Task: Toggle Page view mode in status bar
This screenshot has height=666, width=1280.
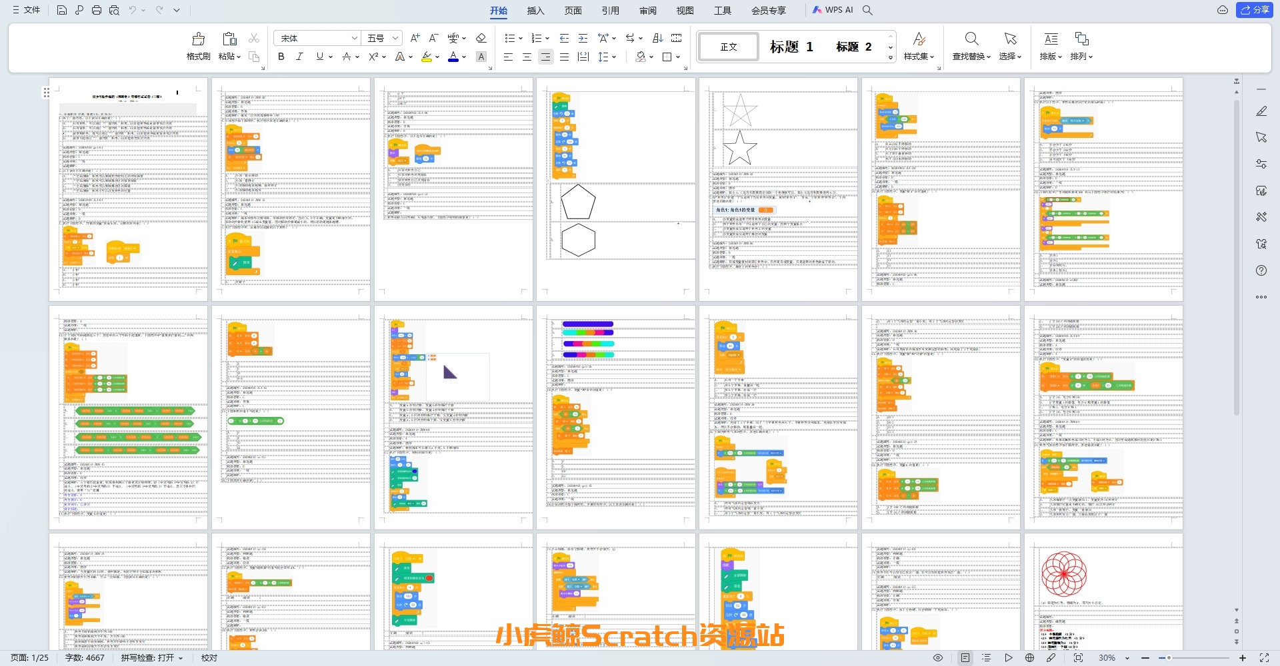Action: coord(965,657)
